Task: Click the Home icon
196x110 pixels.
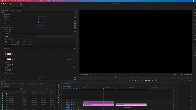Action: pyautogui.click(x=11, y=4)
